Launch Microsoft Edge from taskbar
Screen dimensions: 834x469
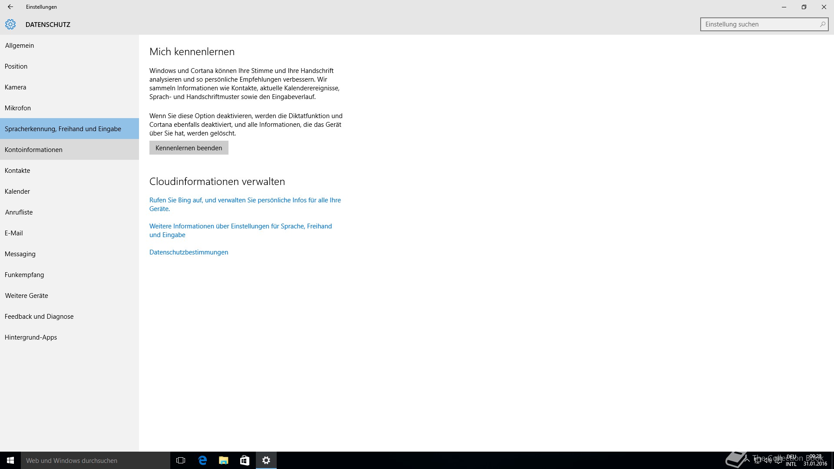coord(202,460)
